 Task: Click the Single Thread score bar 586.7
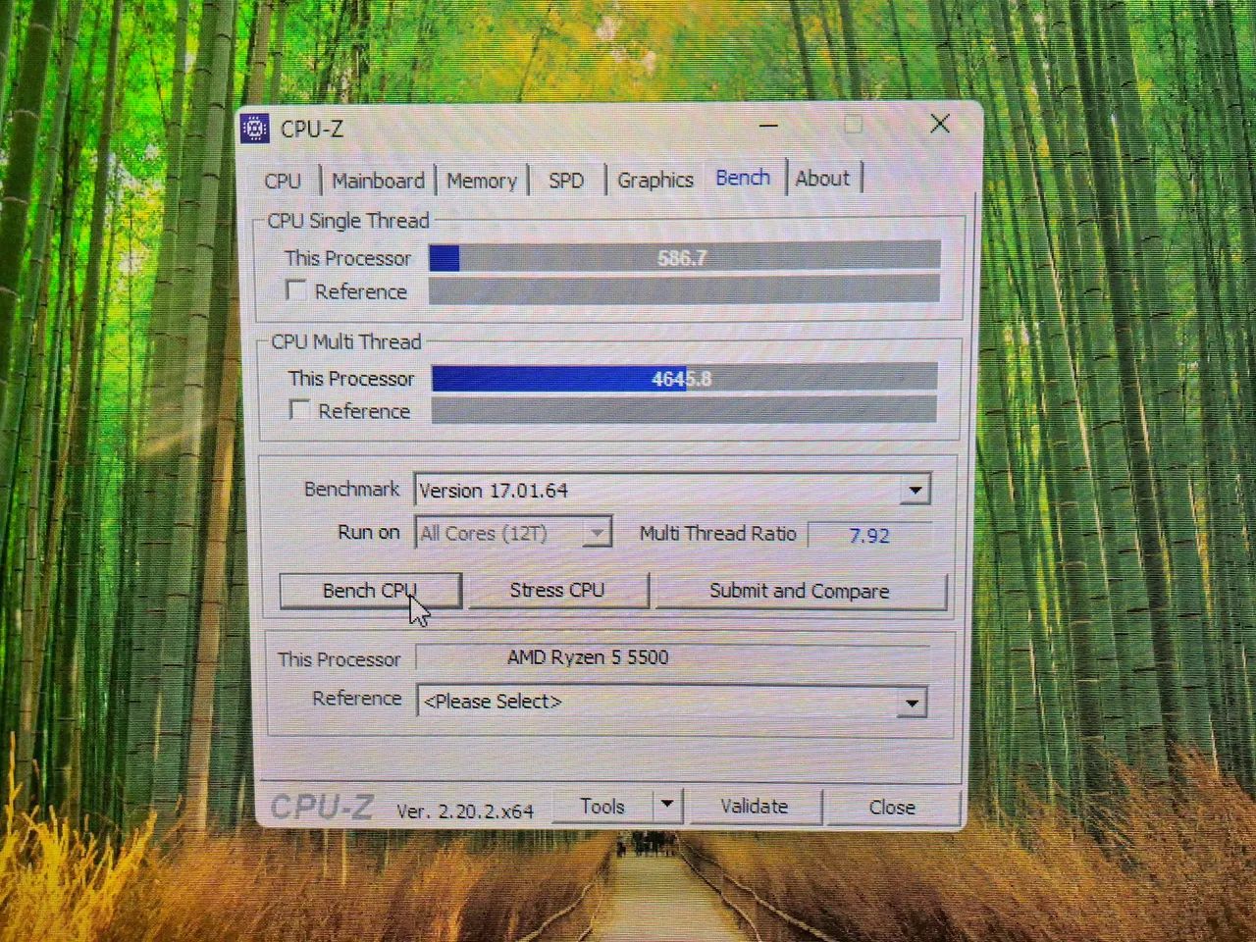point(684,257)
